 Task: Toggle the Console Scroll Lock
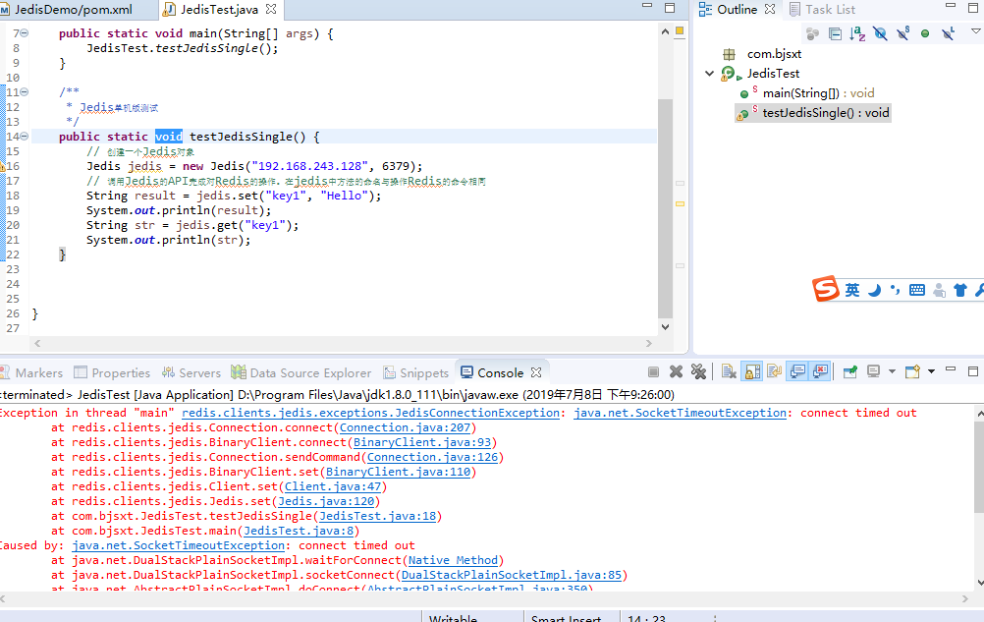point(752,372)
